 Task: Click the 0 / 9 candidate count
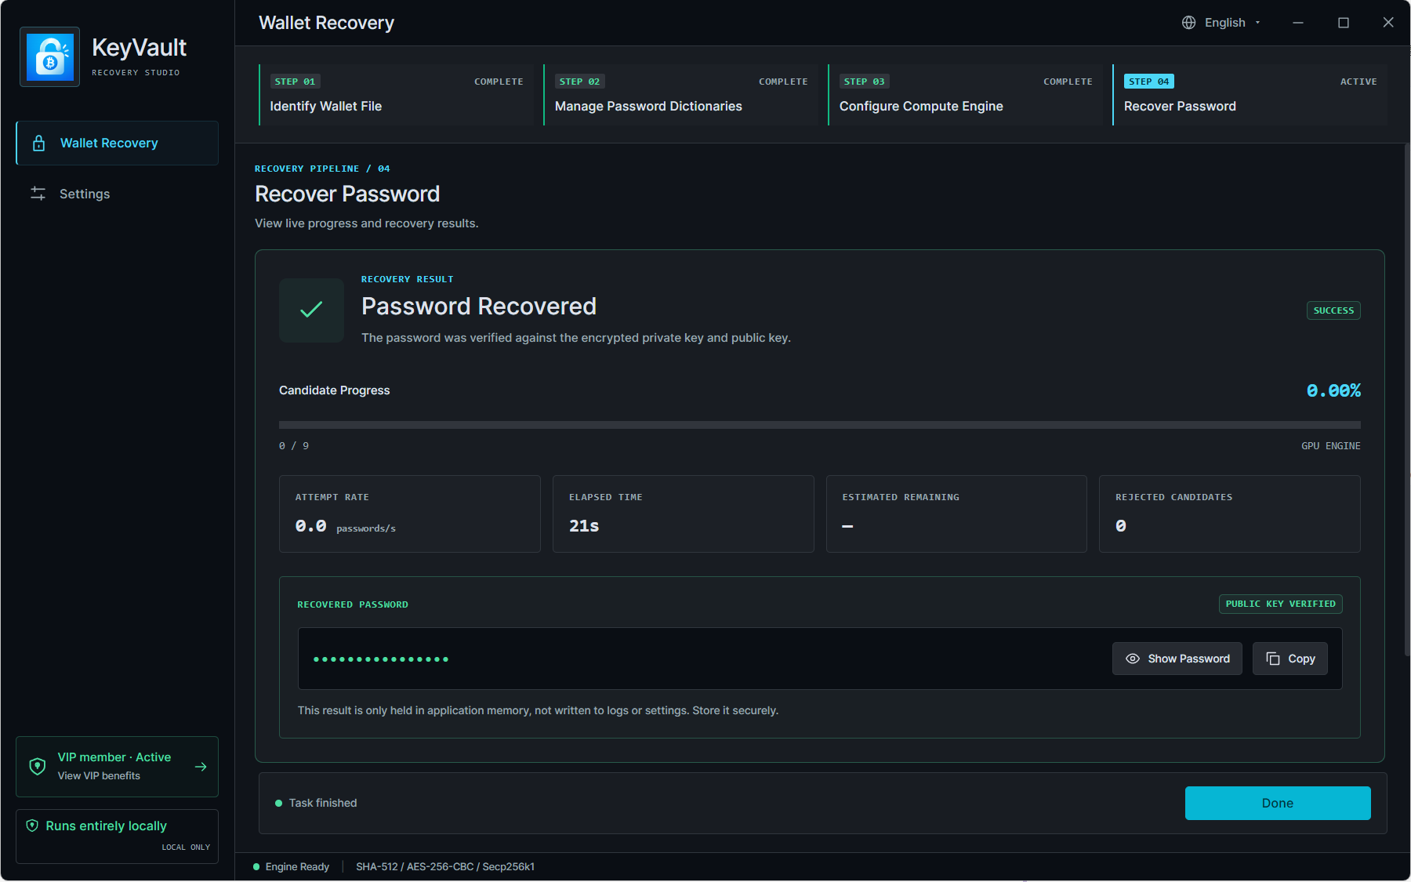click(294, 446)
